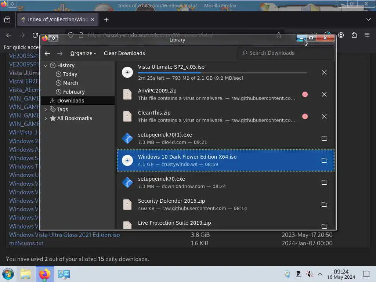376x282 pixels.
Task: Bookmark this page with star icon
Action: (x=279, y=35)
